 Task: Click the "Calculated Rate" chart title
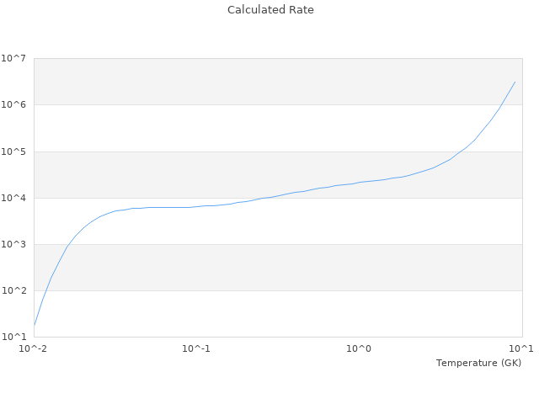(x=269, y=10)
